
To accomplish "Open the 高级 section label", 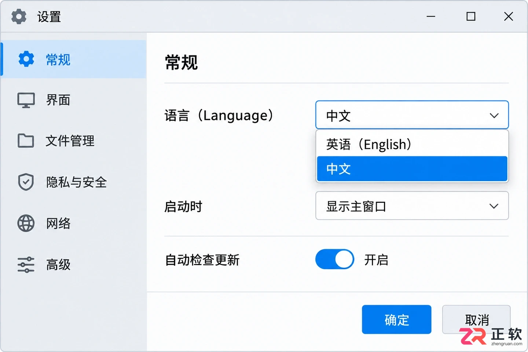I will (x=58, y=264).
